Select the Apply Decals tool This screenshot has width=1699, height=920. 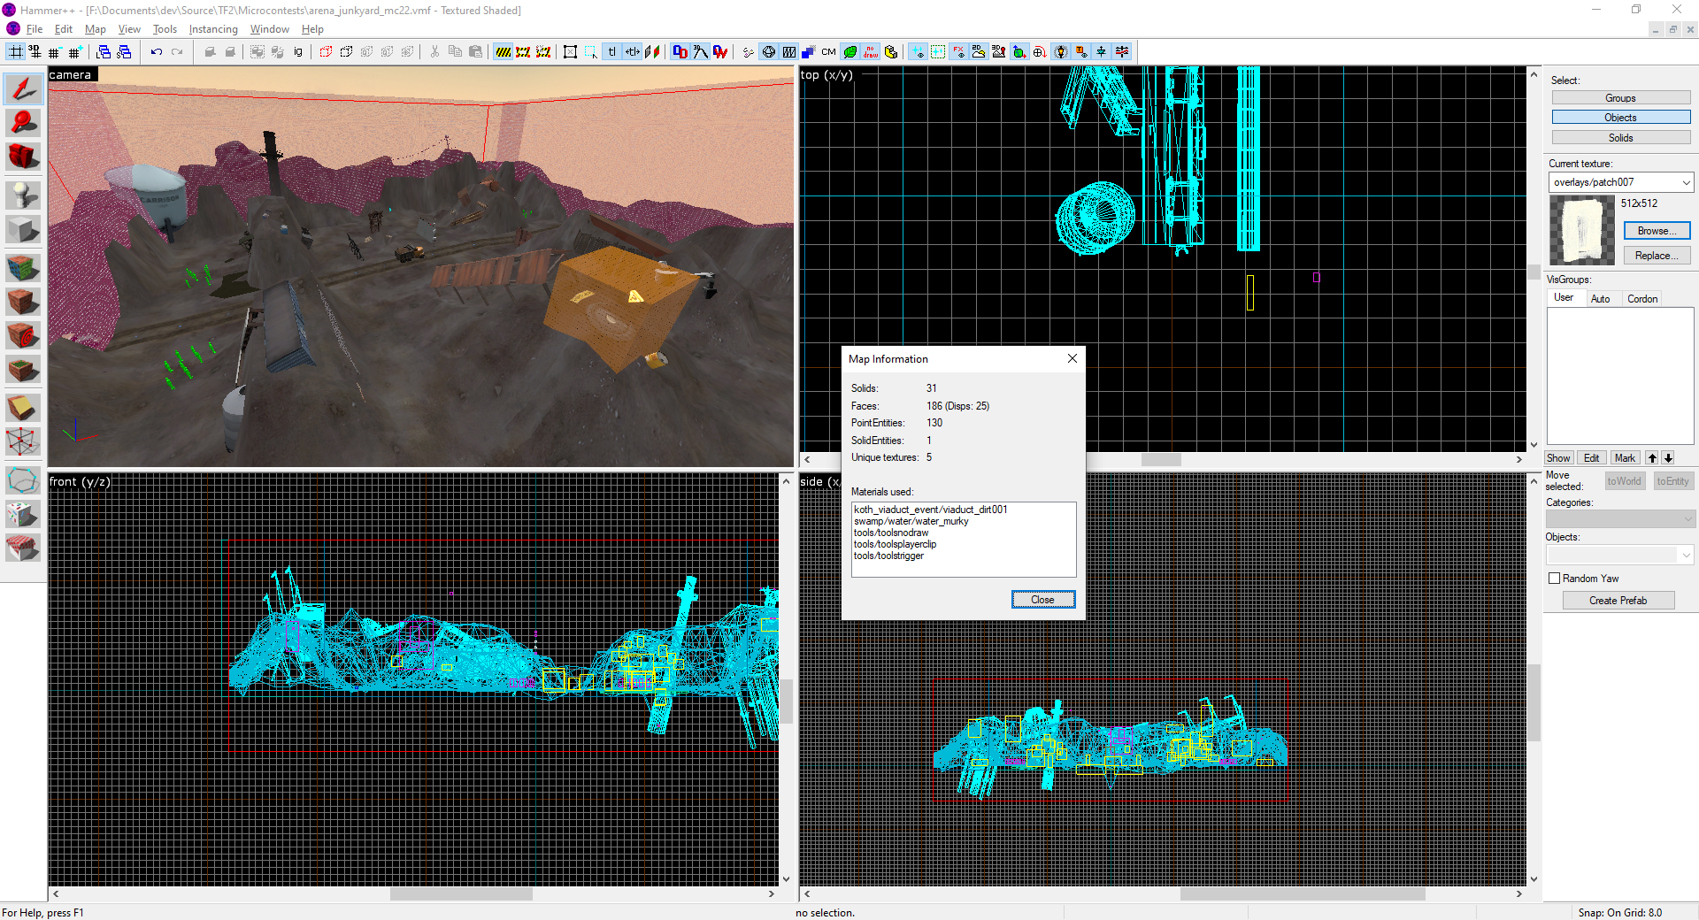click(x=23, y=335)
